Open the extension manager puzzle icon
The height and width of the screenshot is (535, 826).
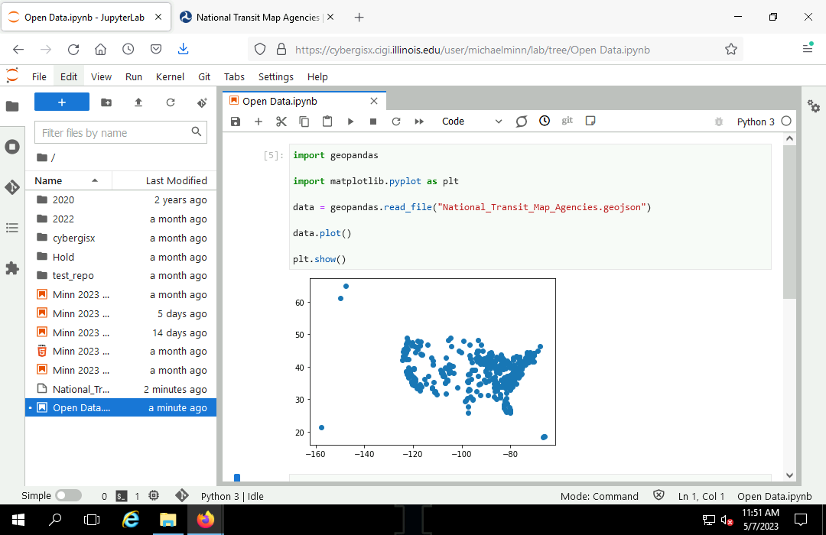(x=12, y=268)
